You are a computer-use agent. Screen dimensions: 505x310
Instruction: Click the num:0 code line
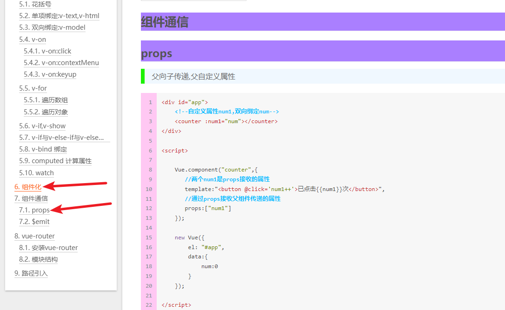(210, 266)
